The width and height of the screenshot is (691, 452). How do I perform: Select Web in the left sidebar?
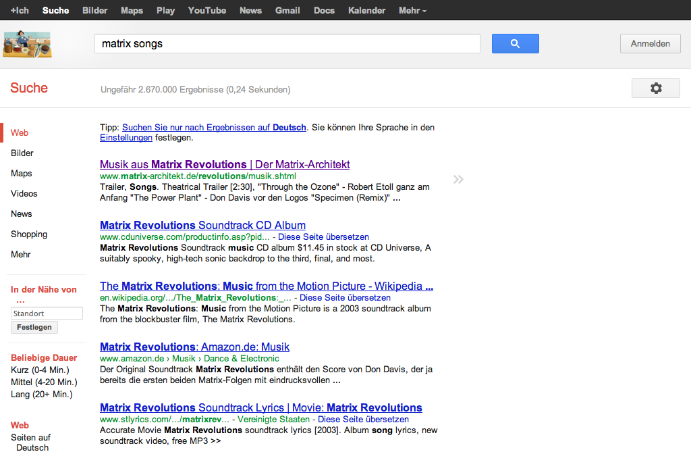(20, 133)
